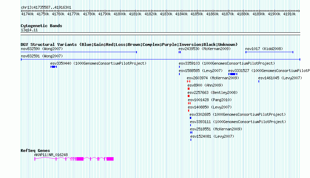Click the 41910k ruler position
This screenshot has width=310, height=178.
[289, 14]
